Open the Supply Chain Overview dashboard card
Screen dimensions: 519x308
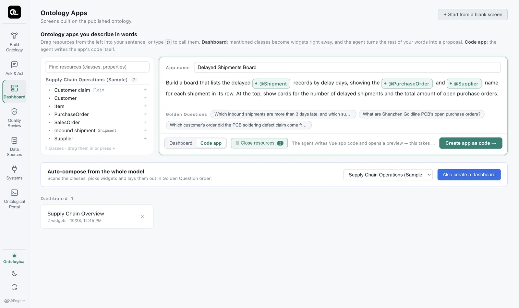pyautogui.click(x=97, y=217)
